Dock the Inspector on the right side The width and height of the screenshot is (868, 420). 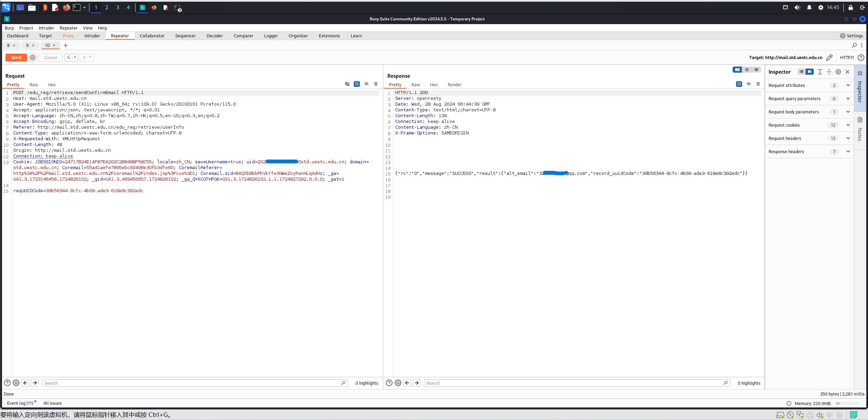pos(810,72)
